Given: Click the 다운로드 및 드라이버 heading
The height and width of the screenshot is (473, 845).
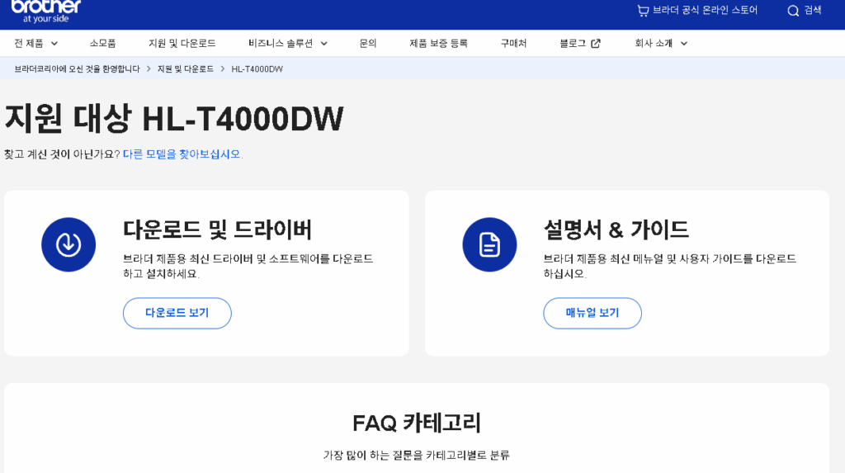Looking at the screenshot, I should (x=217, y=229).
